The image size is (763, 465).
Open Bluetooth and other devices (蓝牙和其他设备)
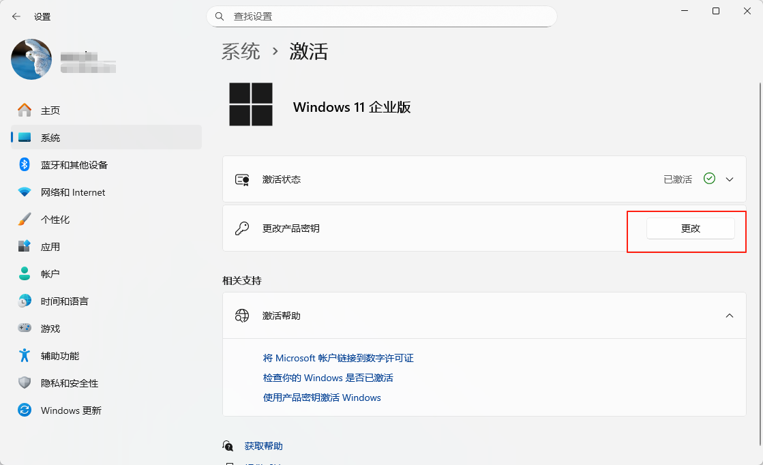(74, 165)
